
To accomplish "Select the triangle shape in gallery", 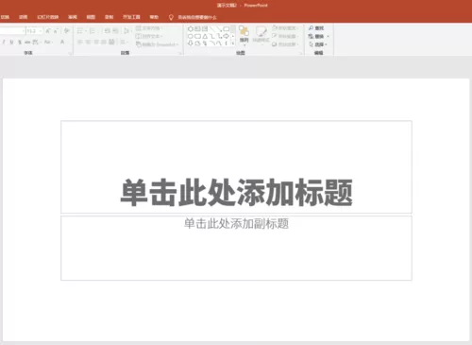I will coord(205,36).
